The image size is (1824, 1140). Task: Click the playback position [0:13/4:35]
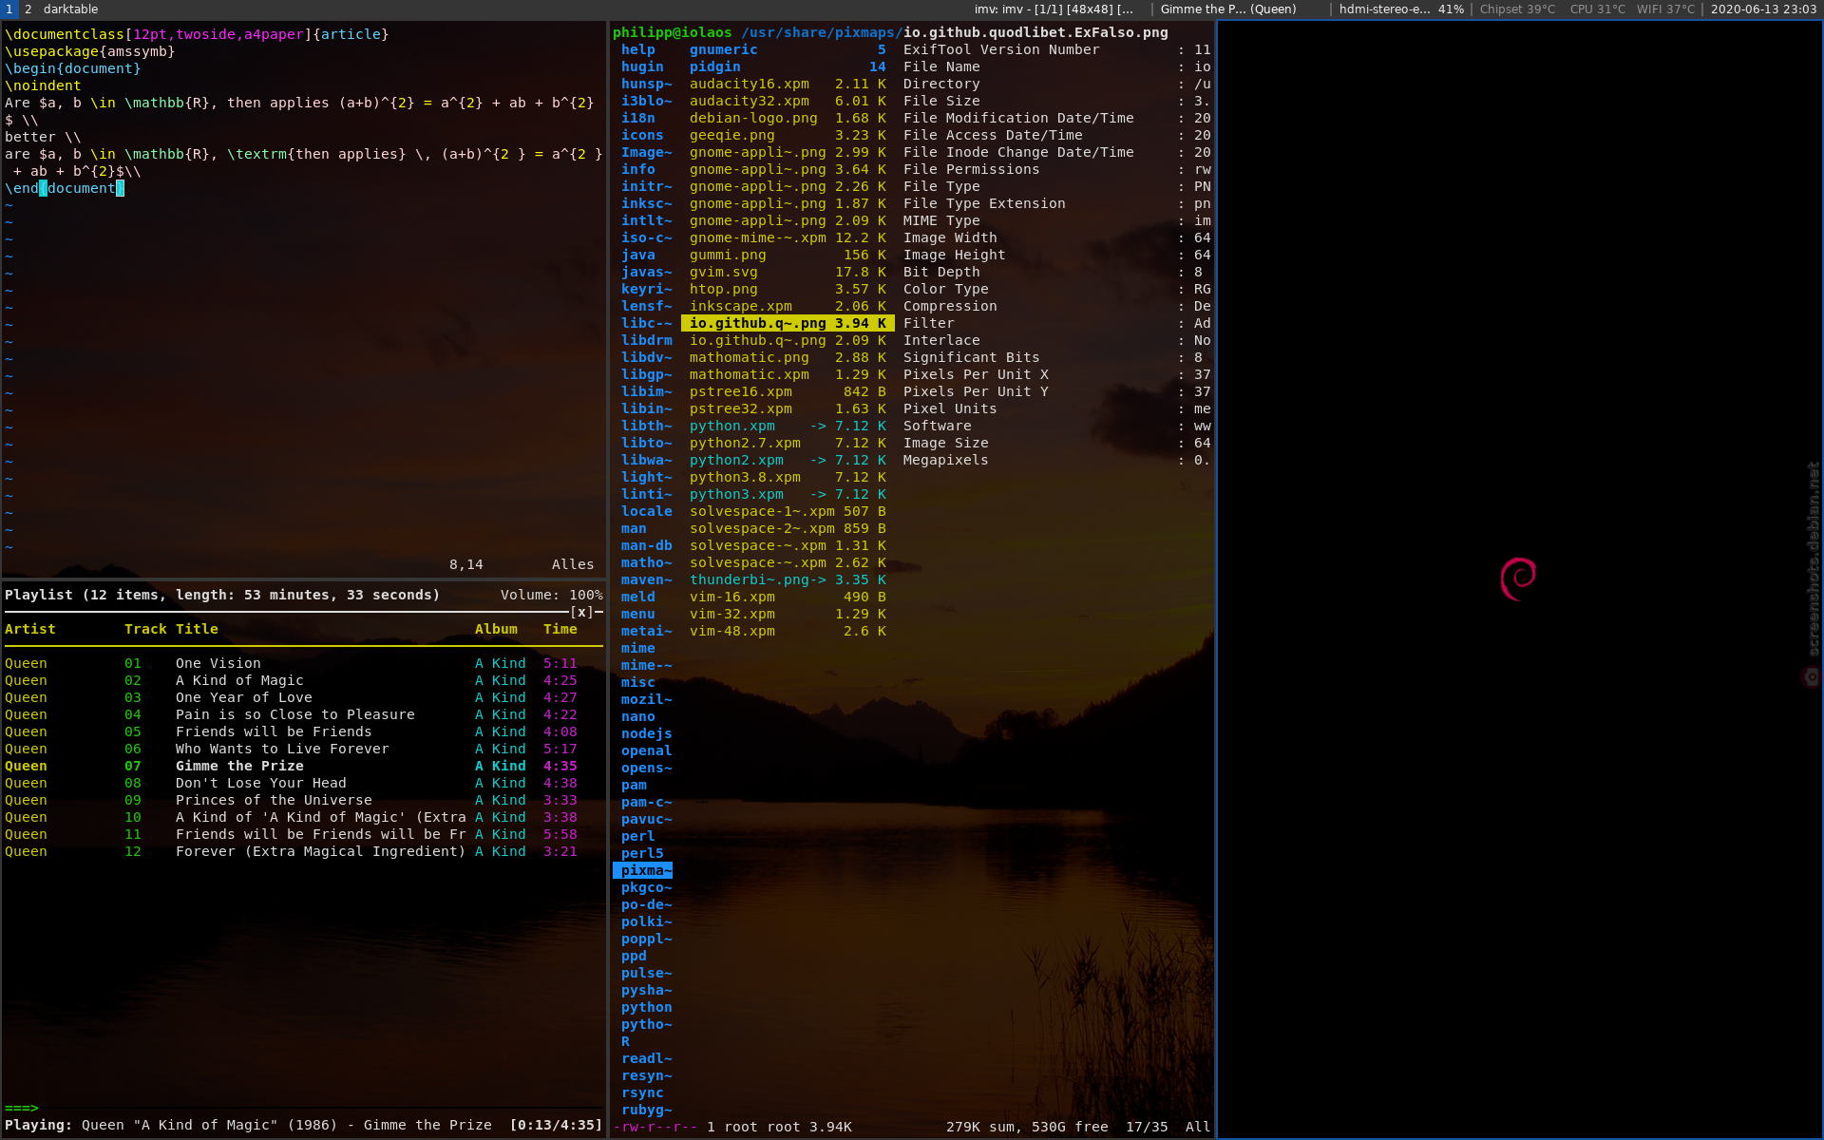(x=556, y=1125)
